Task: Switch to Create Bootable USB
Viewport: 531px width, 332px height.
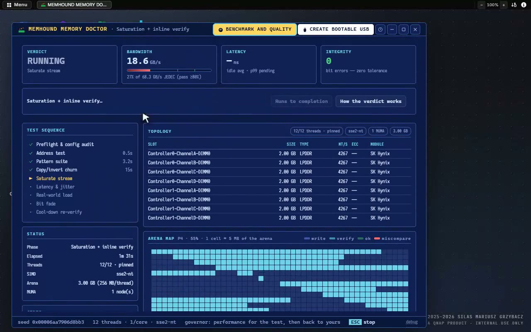Action: [x=336, y=29]
